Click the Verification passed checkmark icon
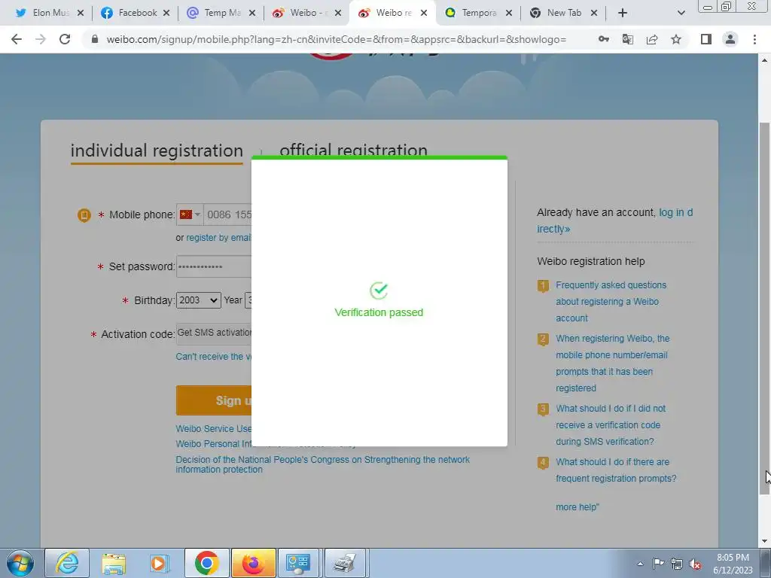 [379, 291]
